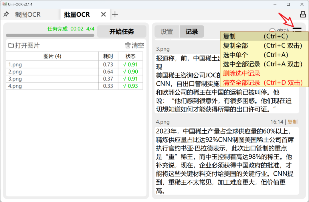Click 删除选中记录 to delete selected records
This screenshot has height=202, width=309.
(242, 73)
